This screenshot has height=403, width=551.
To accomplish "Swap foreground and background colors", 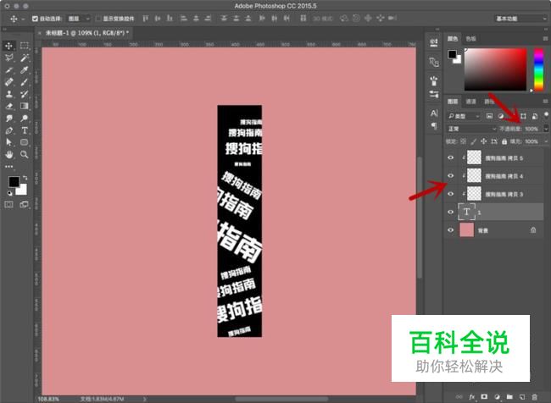I will (x=25, y=178).
